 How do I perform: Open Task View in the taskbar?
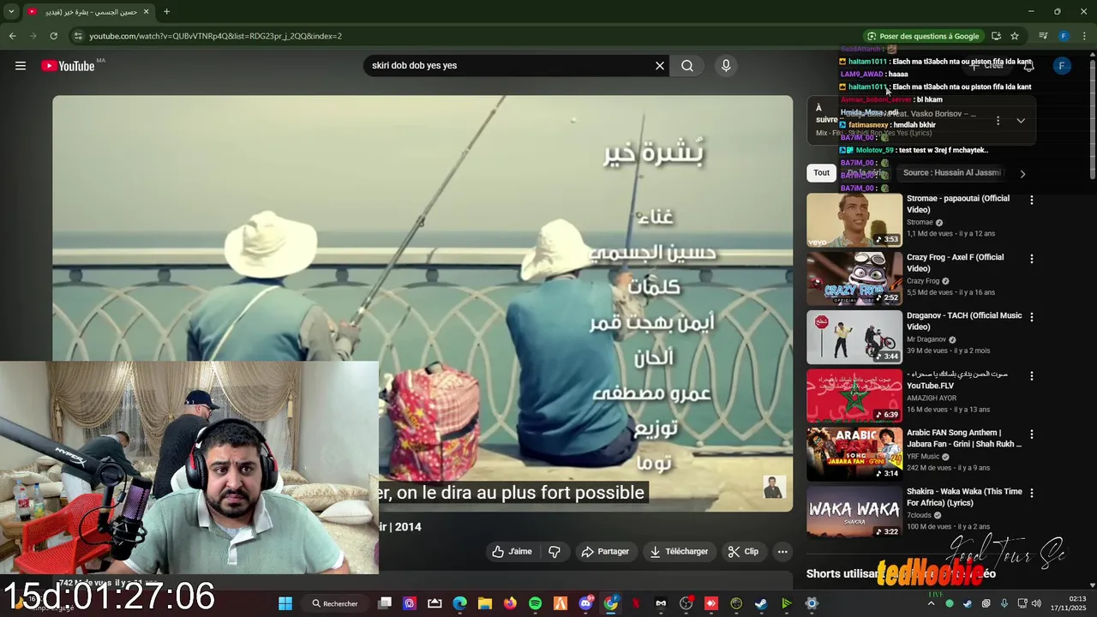(385, 603)
